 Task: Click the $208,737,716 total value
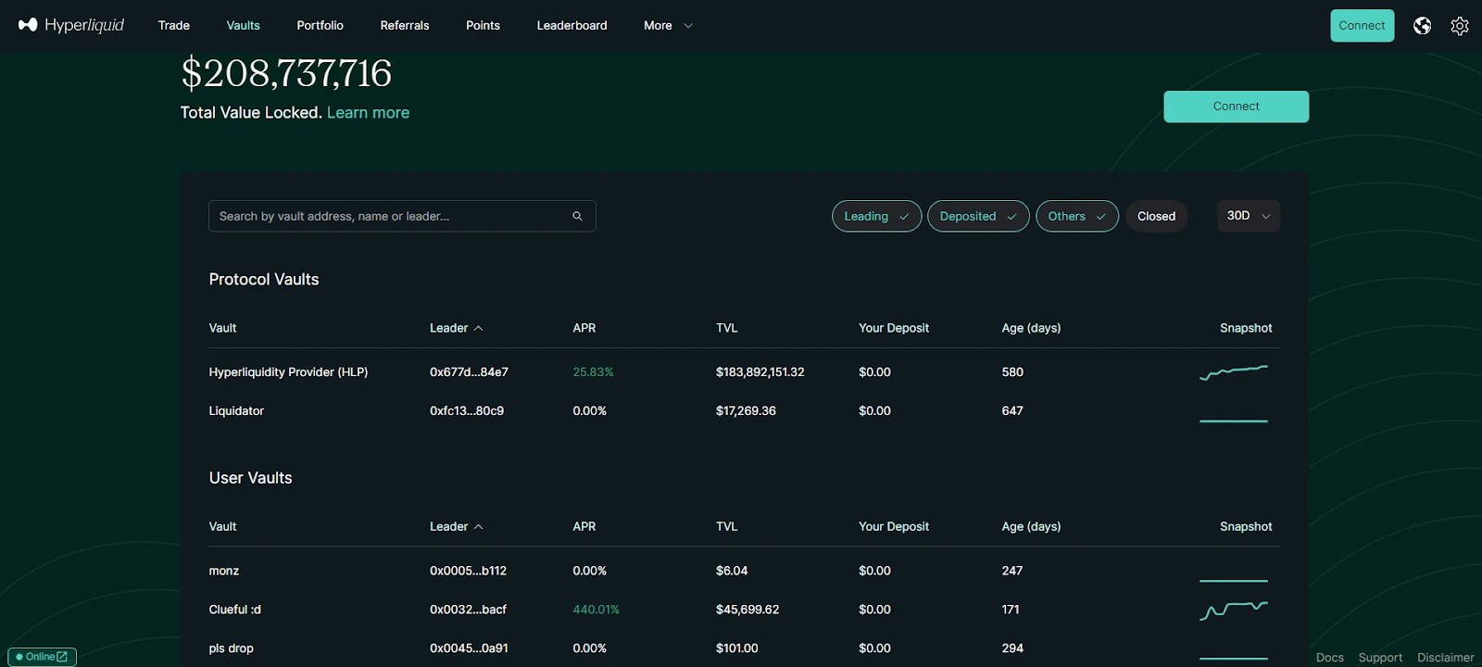[x=286, y=73]
